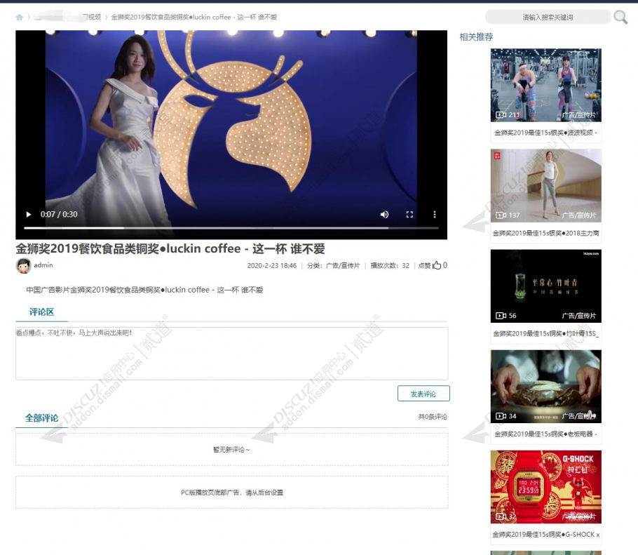Click the search magnifier icon
638x555 pixels.
(x=620, y=17)
